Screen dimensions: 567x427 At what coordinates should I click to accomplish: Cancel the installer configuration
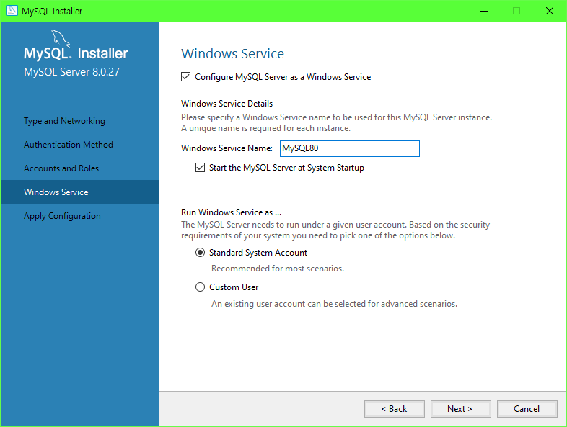[527, 409]
